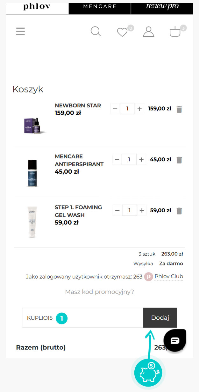Open the hamburger menu
Viewport: 199px width, 392px height.
20,32
